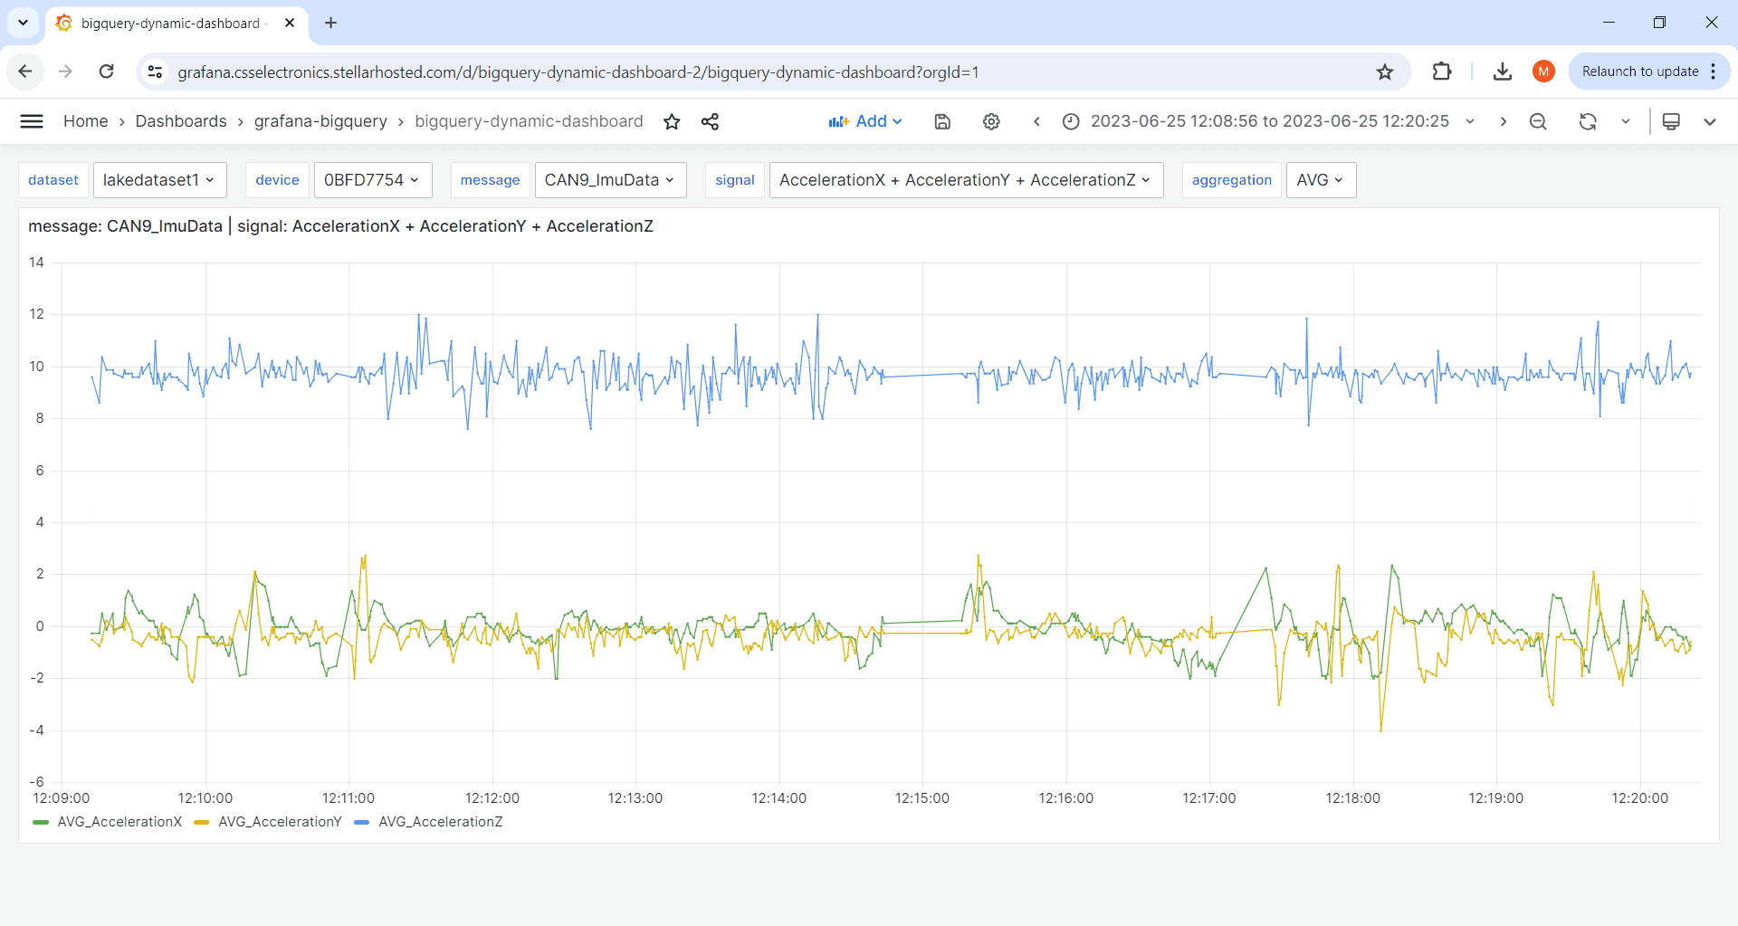Open the Grafana navigation hamburger menu
1738x926 pixels.
pyautogui.click(x=32, y=120)
